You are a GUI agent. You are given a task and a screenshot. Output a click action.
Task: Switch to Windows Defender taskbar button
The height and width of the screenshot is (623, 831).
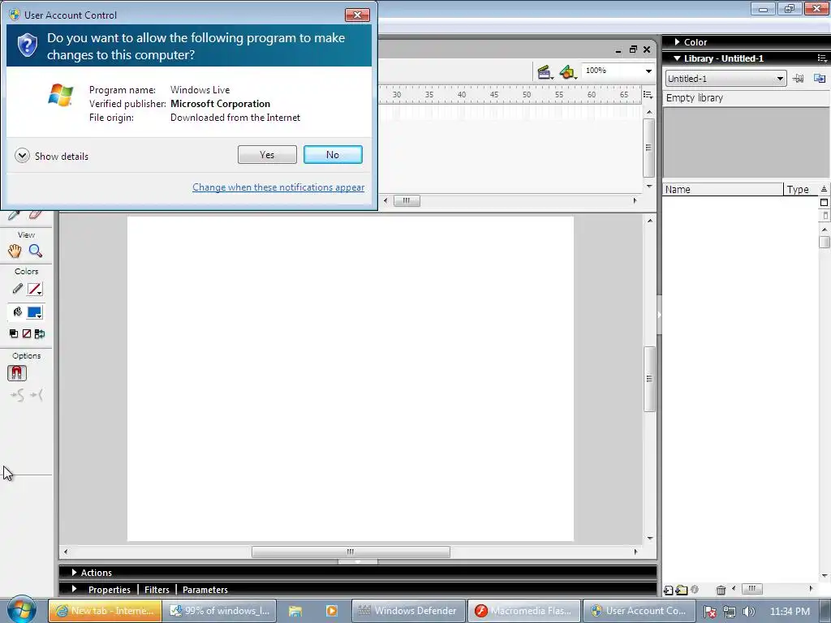[407, 611]
